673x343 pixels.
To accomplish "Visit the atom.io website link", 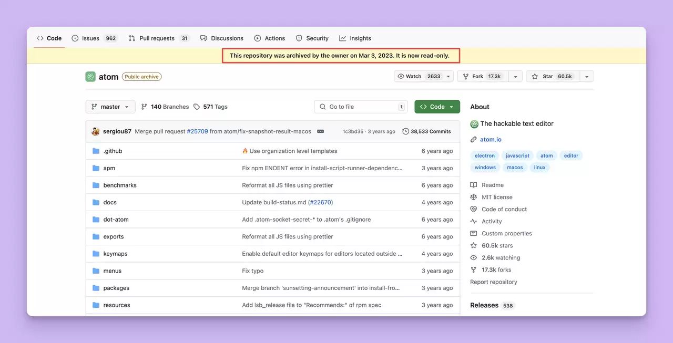I will click(x=491, y=140).
